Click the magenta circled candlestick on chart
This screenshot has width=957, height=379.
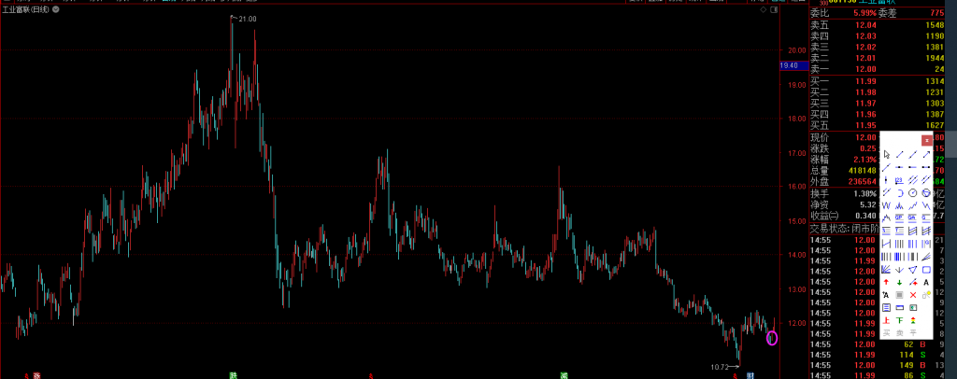coord(772,338)
